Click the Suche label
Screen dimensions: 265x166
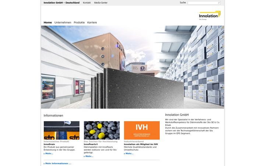pyautogui.click(x=183, y=3)
